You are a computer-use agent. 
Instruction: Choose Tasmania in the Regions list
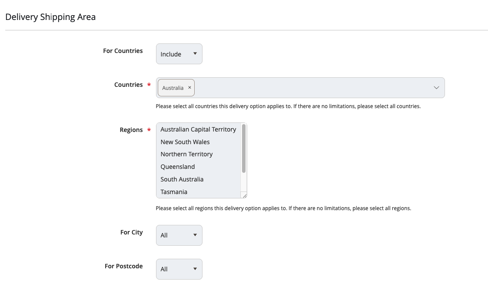[x=174, y=192]
